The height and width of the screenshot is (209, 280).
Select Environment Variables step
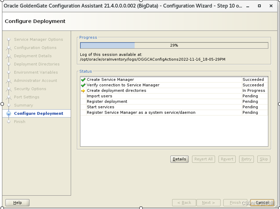pos(36,72)
